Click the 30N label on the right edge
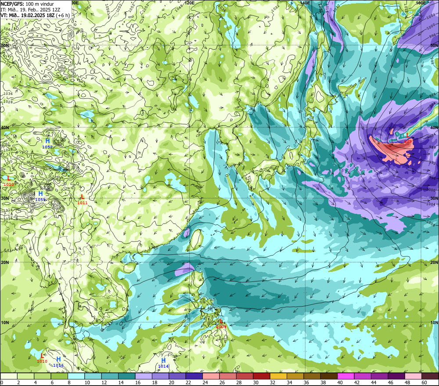The width and height of the screenshot is (439, 386). click(434, 198)
